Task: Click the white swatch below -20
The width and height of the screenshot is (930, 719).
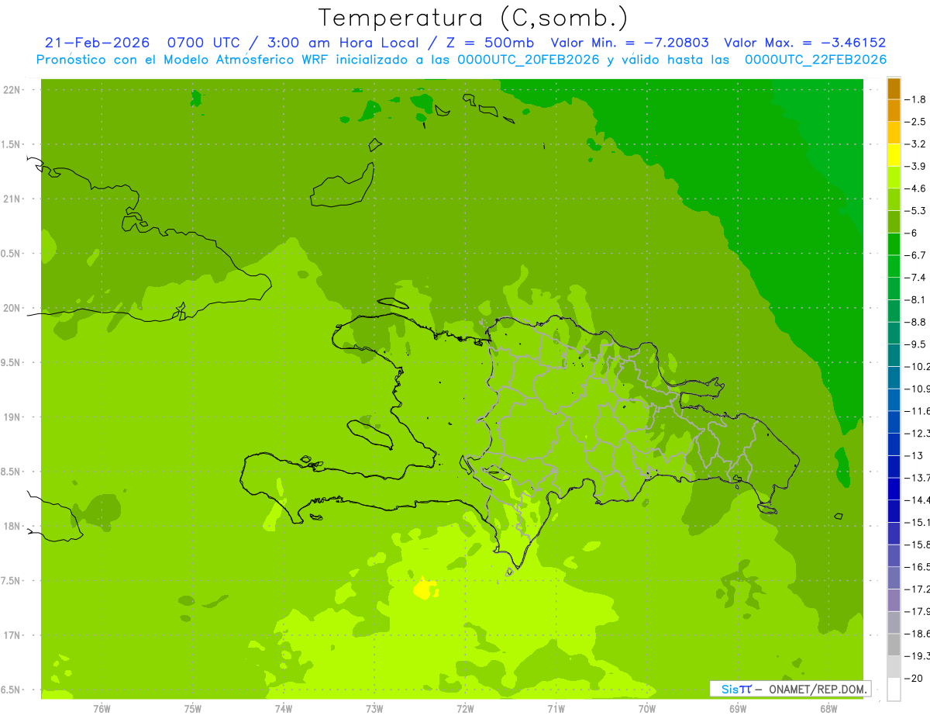Action: tap(894, 690)
